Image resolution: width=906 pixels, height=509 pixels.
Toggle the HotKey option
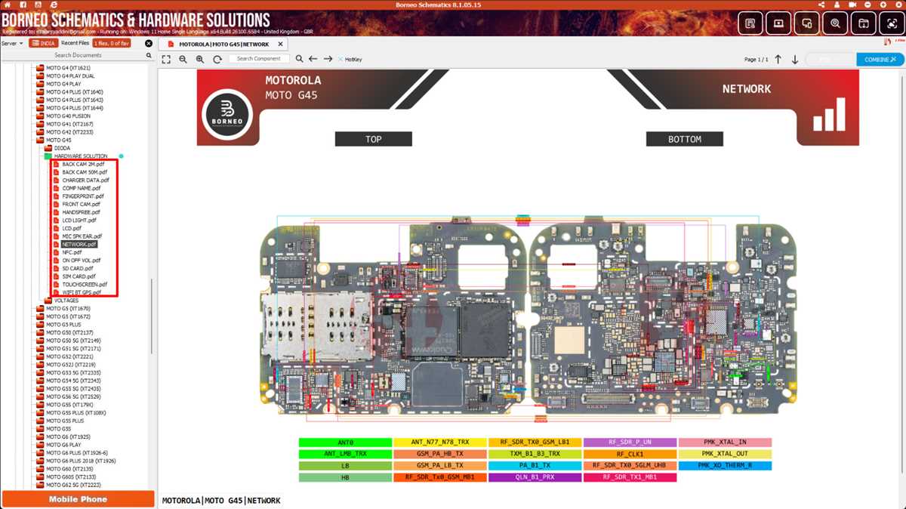click(350, 59)
